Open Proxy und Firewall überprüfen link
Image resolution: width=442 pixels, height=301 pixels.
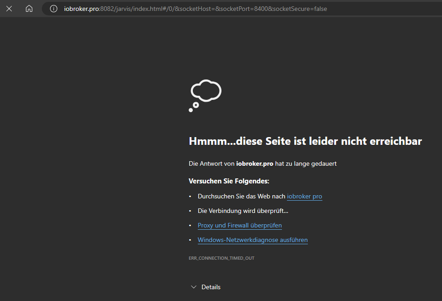[240, 225]
